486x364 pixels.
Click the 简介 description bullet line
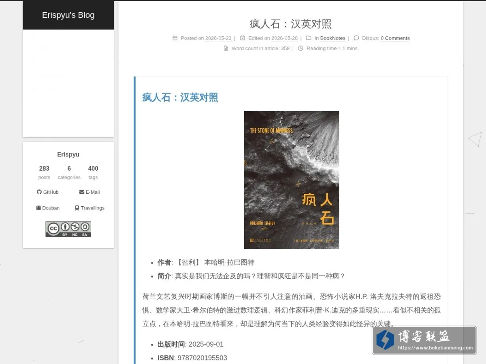pos(251,276)
